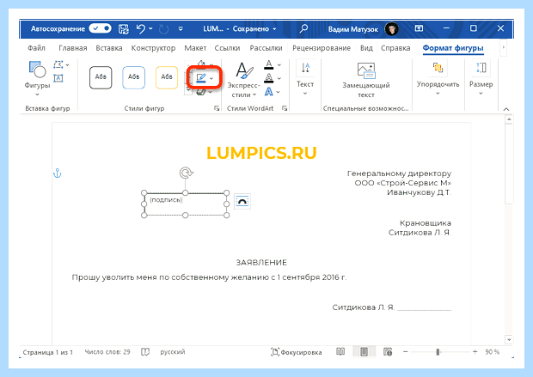The width and height of the screenshot is (533, 377).
Task: Open the Undo history dropdown arrow
Action: click(x=150, y=29)
